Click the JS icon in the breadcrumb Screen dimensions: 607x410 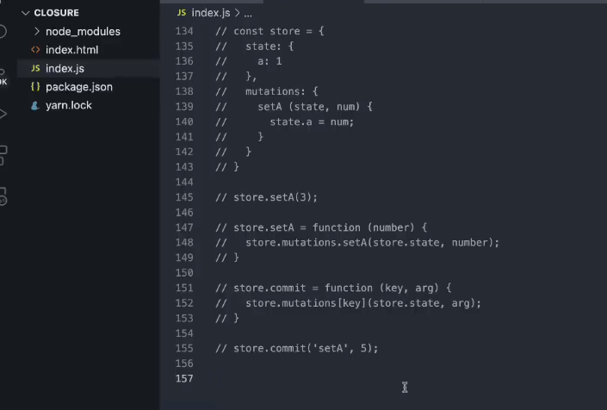pyautogui.click(x=182, y=13)
